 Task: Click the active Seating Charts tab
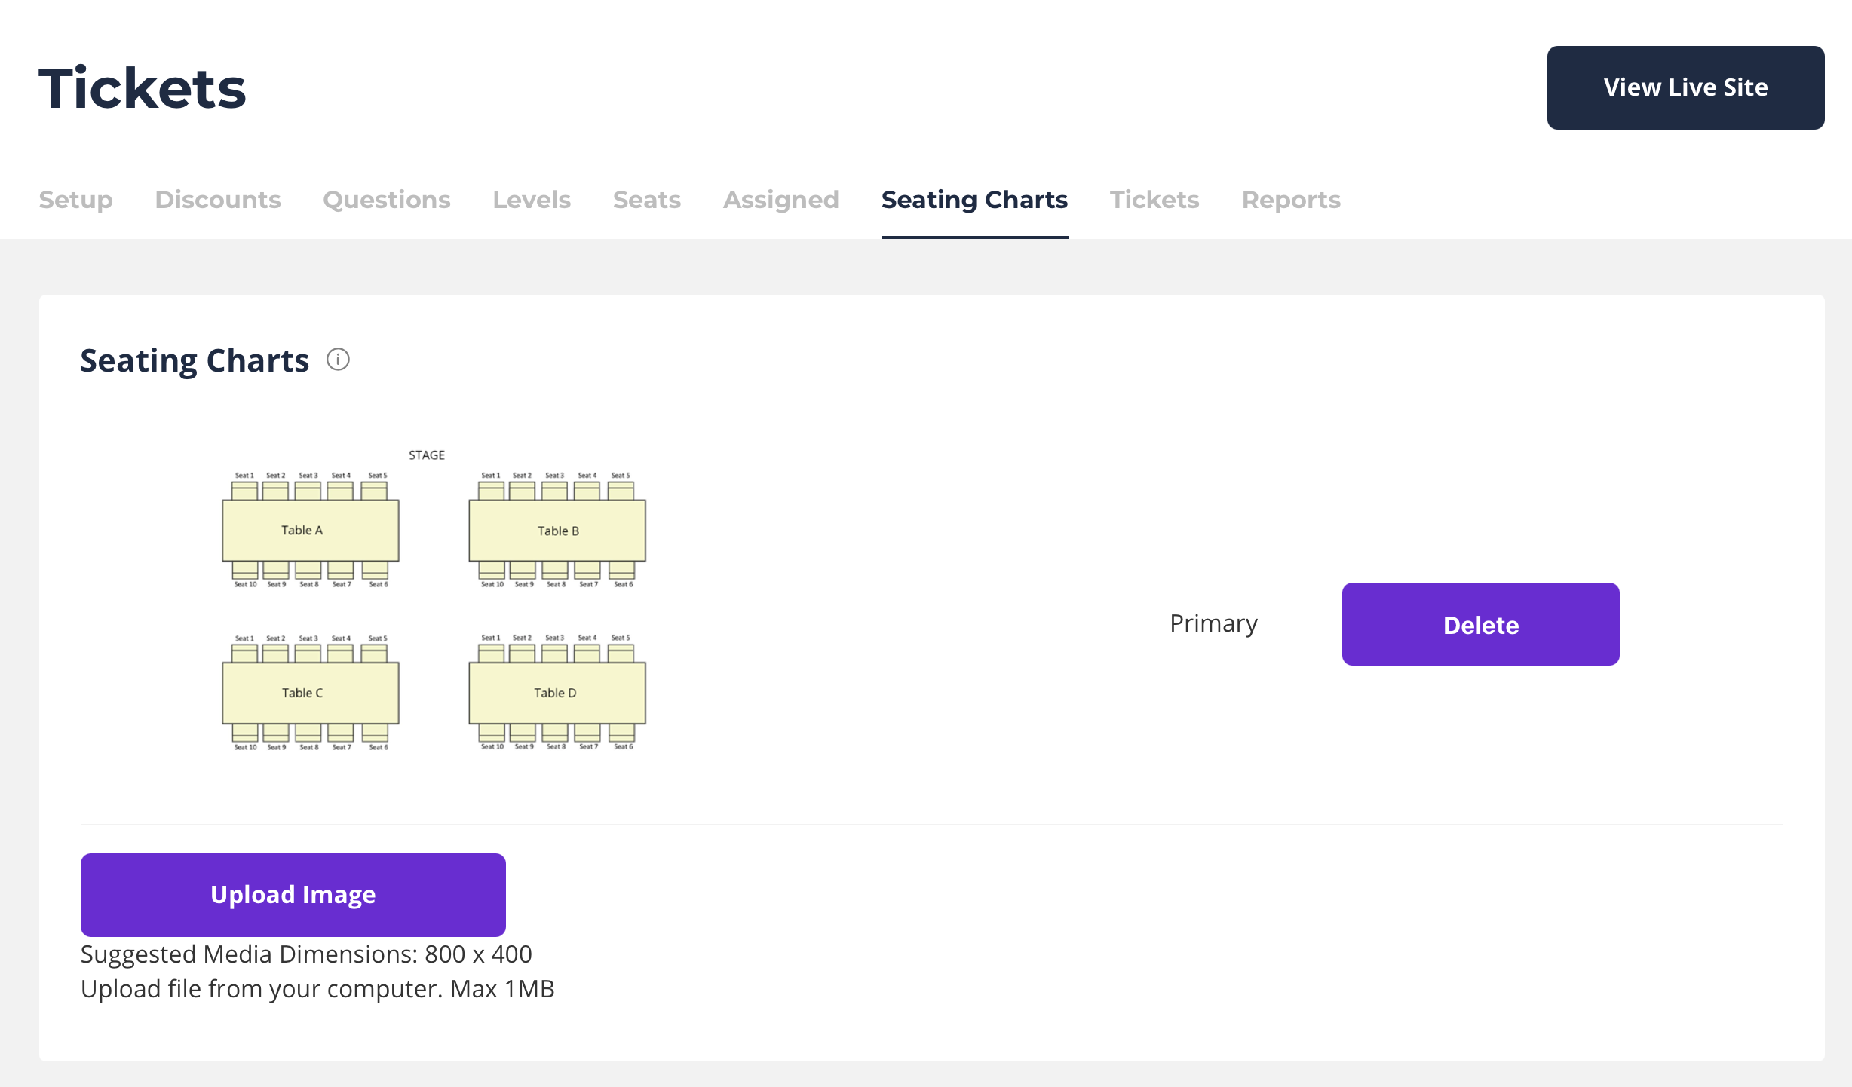974,200
